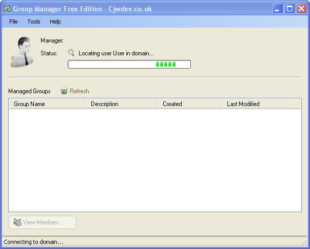Close the Group Manager window
The width and height of the screenshot is (310, 249).
301,9
